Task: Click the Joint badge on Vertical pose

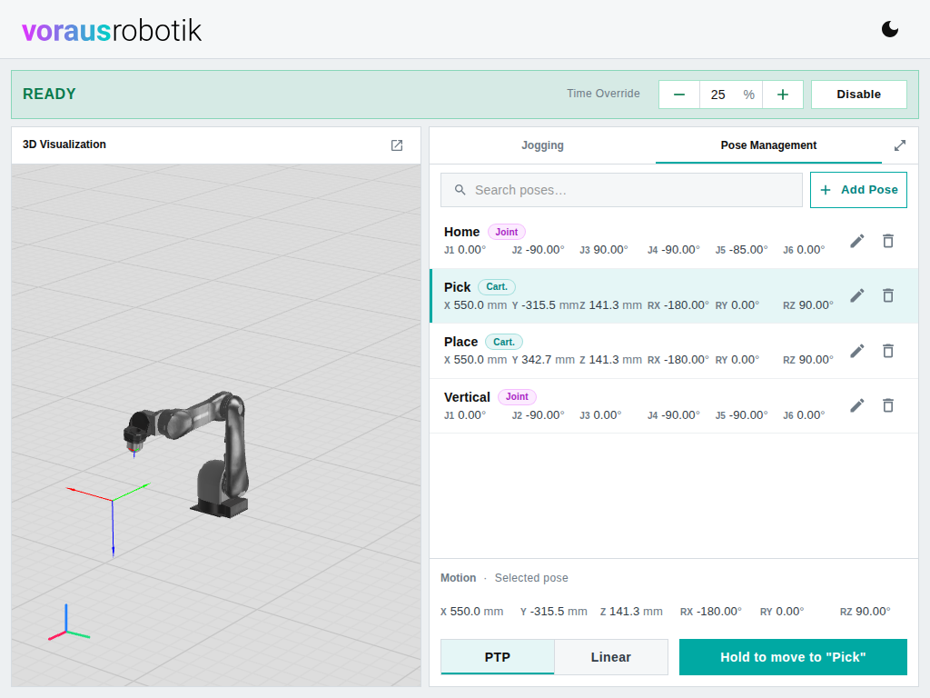Action: (517, 396)
